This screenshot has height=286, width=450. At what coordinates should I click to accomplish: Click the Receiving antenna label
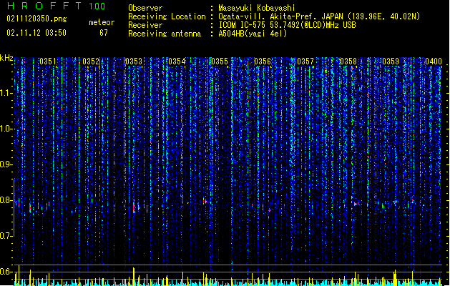pyautogui.click(x=165, y=34)
